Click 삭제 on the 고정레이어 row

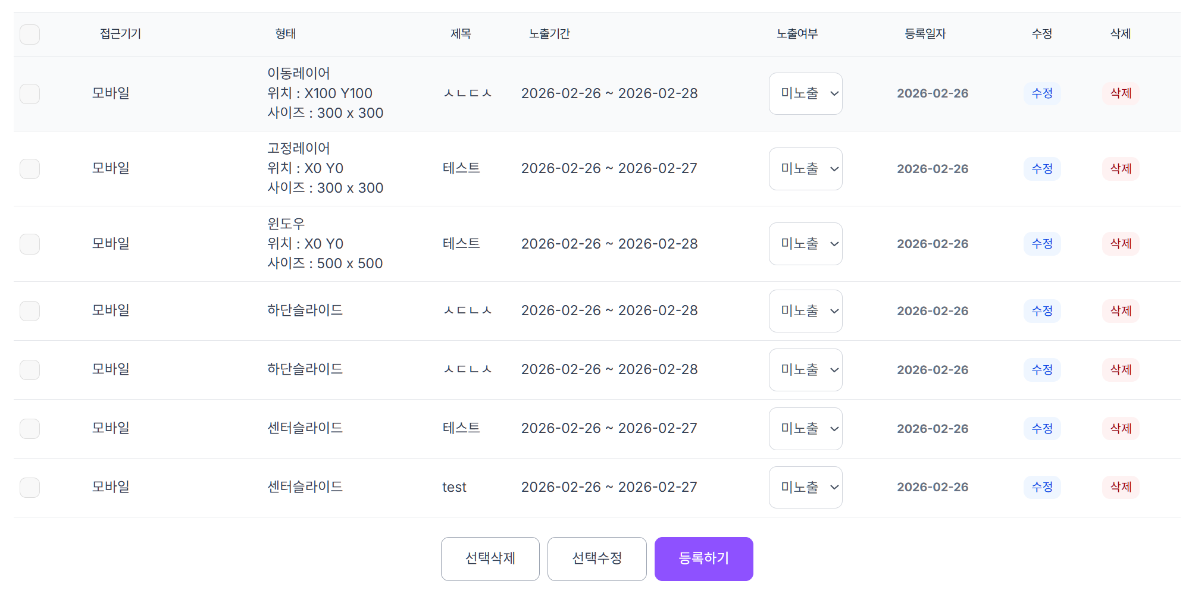(1121, 168)
